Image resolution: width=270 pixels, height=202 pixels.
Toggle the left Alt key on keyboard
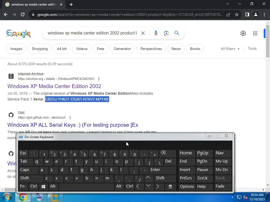(x=54, y=186)
